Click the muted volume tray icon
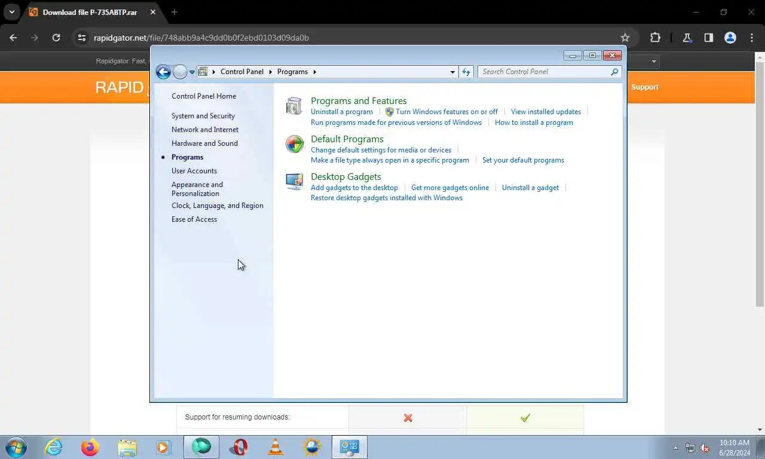The width and height of the screenshot is (765, 459). point(705,448)
